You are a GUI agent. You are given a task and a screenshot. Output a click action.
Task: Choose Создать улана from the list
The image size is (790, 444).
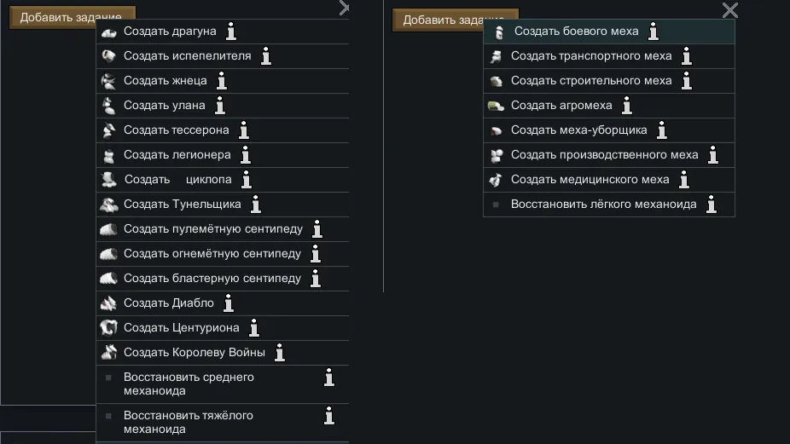[165, 106]
